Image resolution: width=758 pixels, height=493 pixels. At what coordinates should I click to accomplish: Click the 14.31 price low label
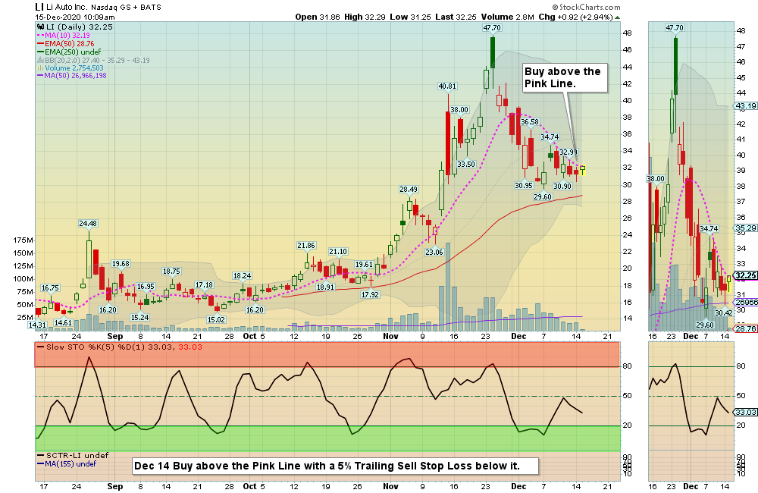click(x=37, y=325)
